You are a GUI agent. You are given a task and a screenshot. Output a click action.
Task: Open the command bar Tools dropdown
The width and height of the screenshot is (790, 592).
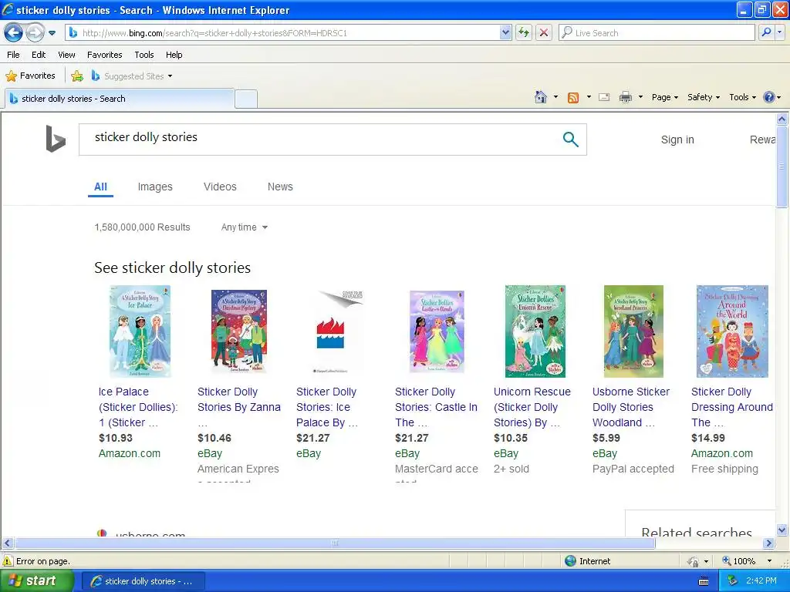[x=743, y=97]
